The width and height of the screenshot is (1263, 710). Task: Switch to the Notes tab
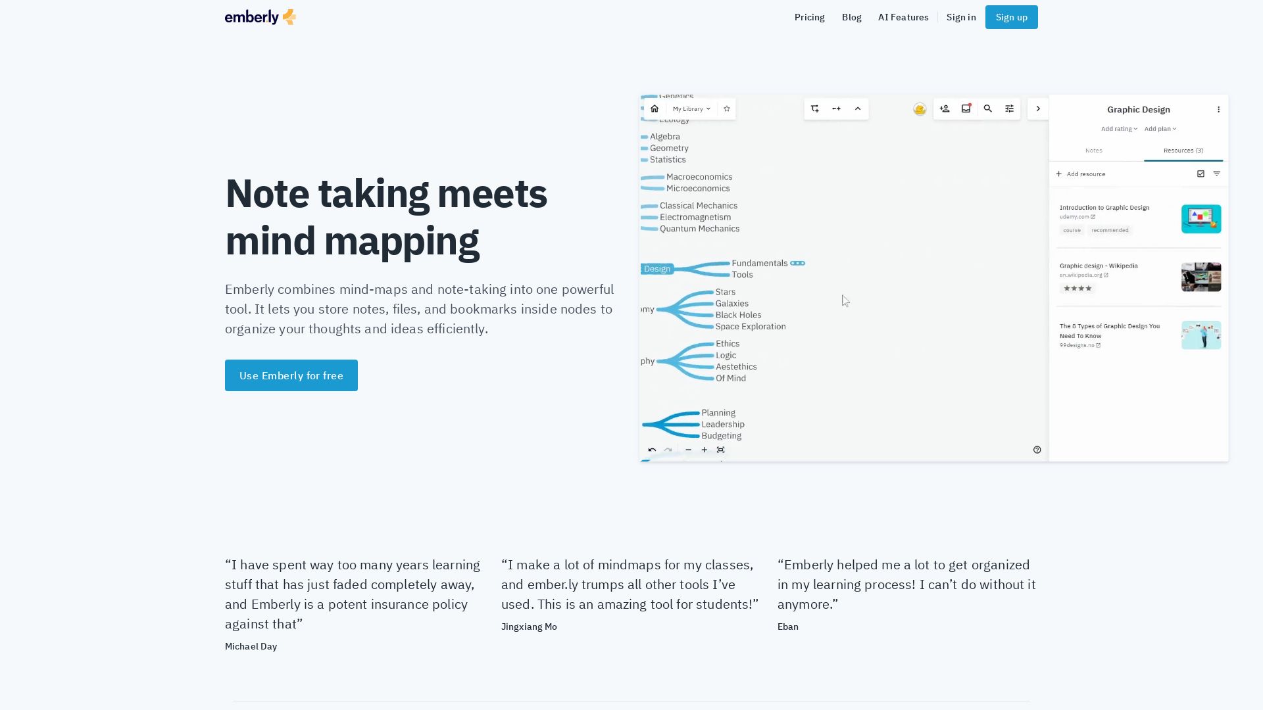[1094, 151]
